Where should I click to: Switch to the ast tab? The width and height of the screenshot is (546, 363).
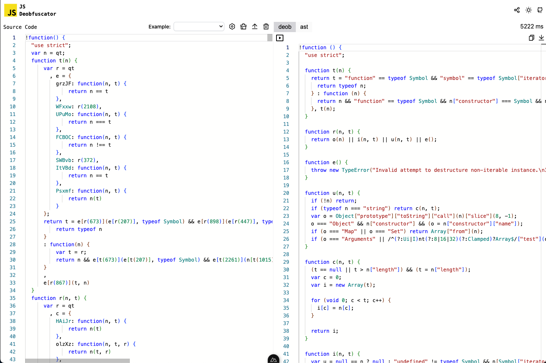(x=304, y=27)
